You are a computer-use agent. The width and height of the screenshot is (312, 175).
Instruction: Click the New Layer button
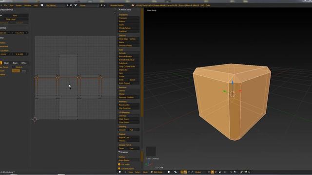coord(14,19)
